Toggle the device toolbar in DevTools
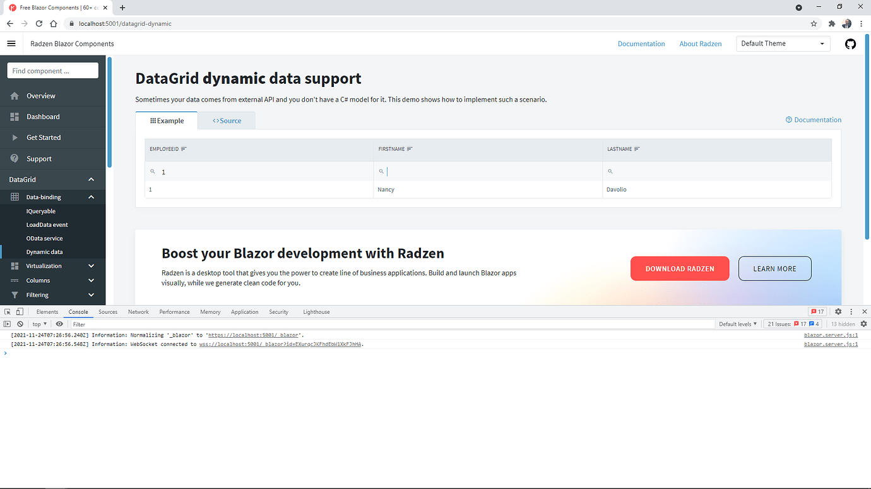The image size is (871, 489). click(20, 311)
